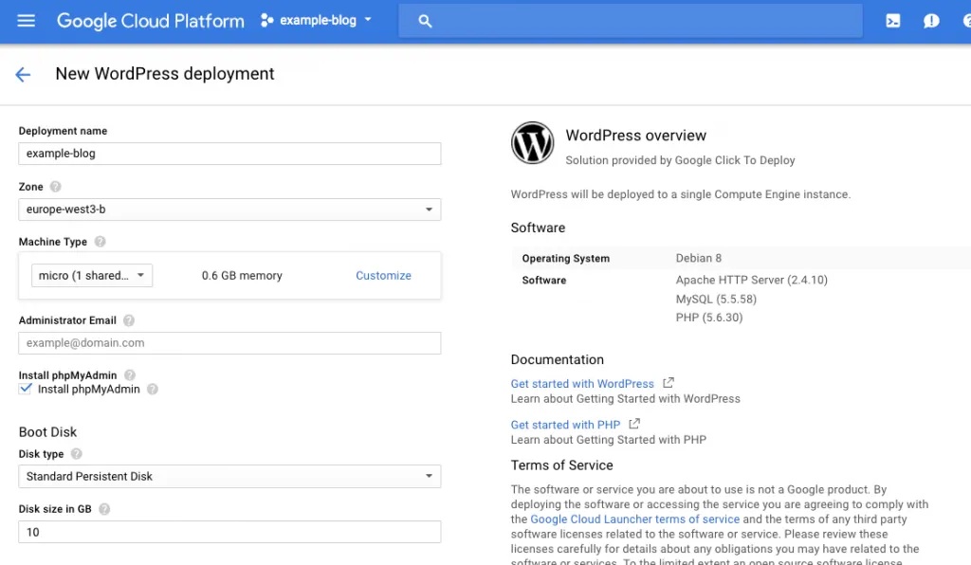Click external link icon beside WordPress doc

tap(669, 382)
